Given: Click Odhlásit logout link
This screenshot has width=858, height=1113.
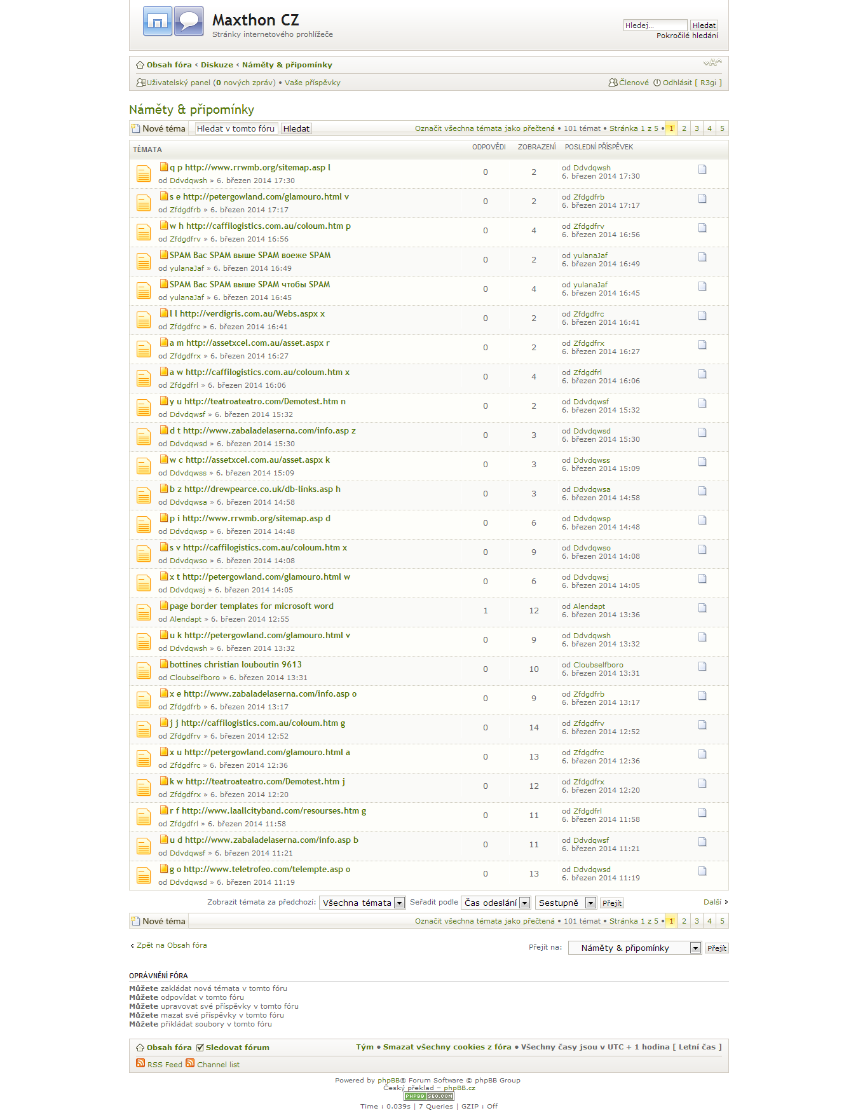Looking at the screenshot, I should pyautogui.click(x=677, y=83).
